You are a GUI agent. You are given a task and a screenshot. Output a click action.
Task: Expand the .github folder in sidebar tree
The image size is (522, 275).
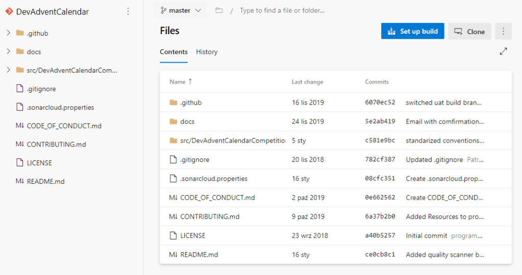coord(8,33)
